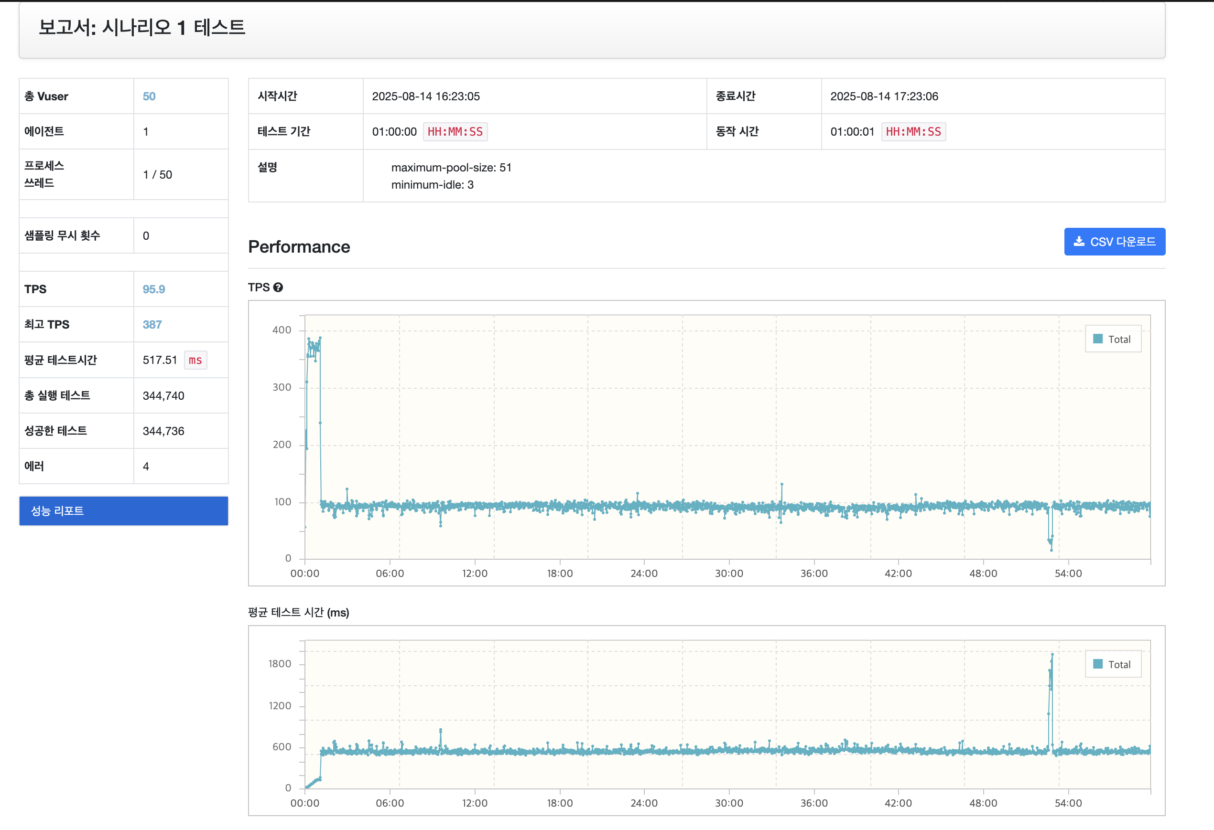Click the 에러 count 4
Image resolution: width=1214 pixels, height=830 pixels.
point(146,466)
